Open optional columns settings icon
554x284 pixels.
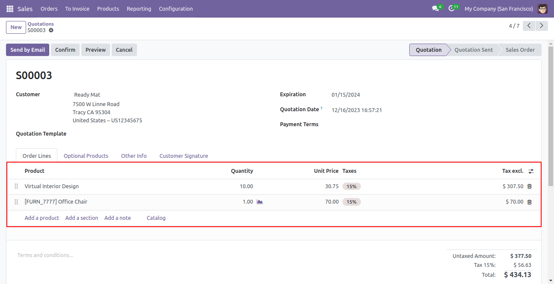[531, 171]
